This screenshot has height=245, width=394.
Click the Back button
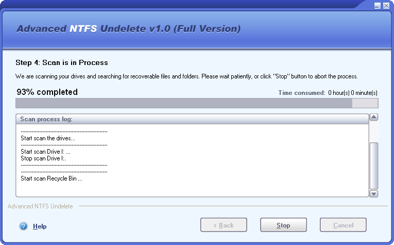(224, 225)
